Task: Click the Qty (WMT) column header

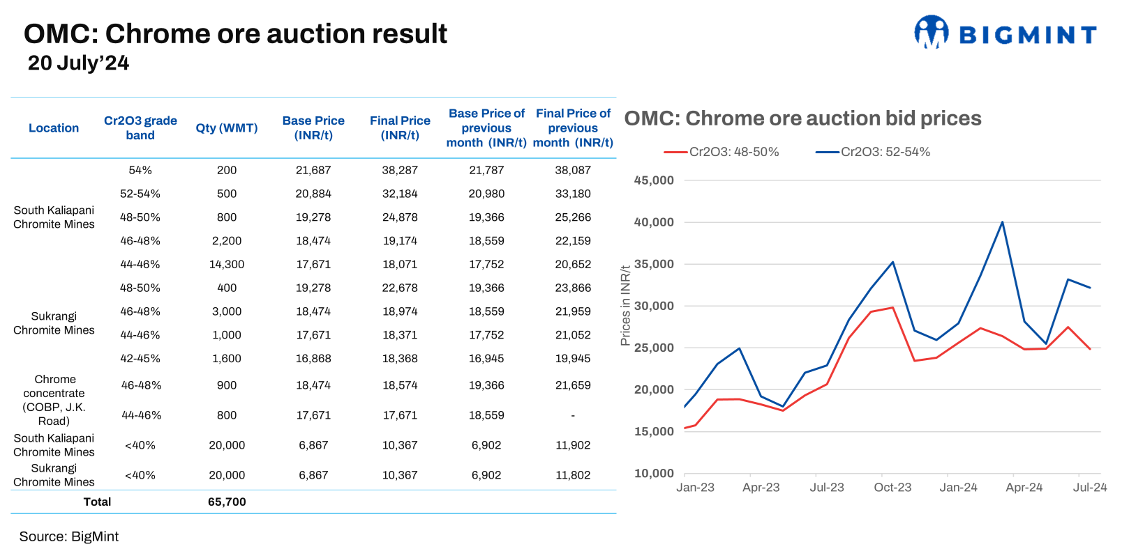Action: pos(227,128)
